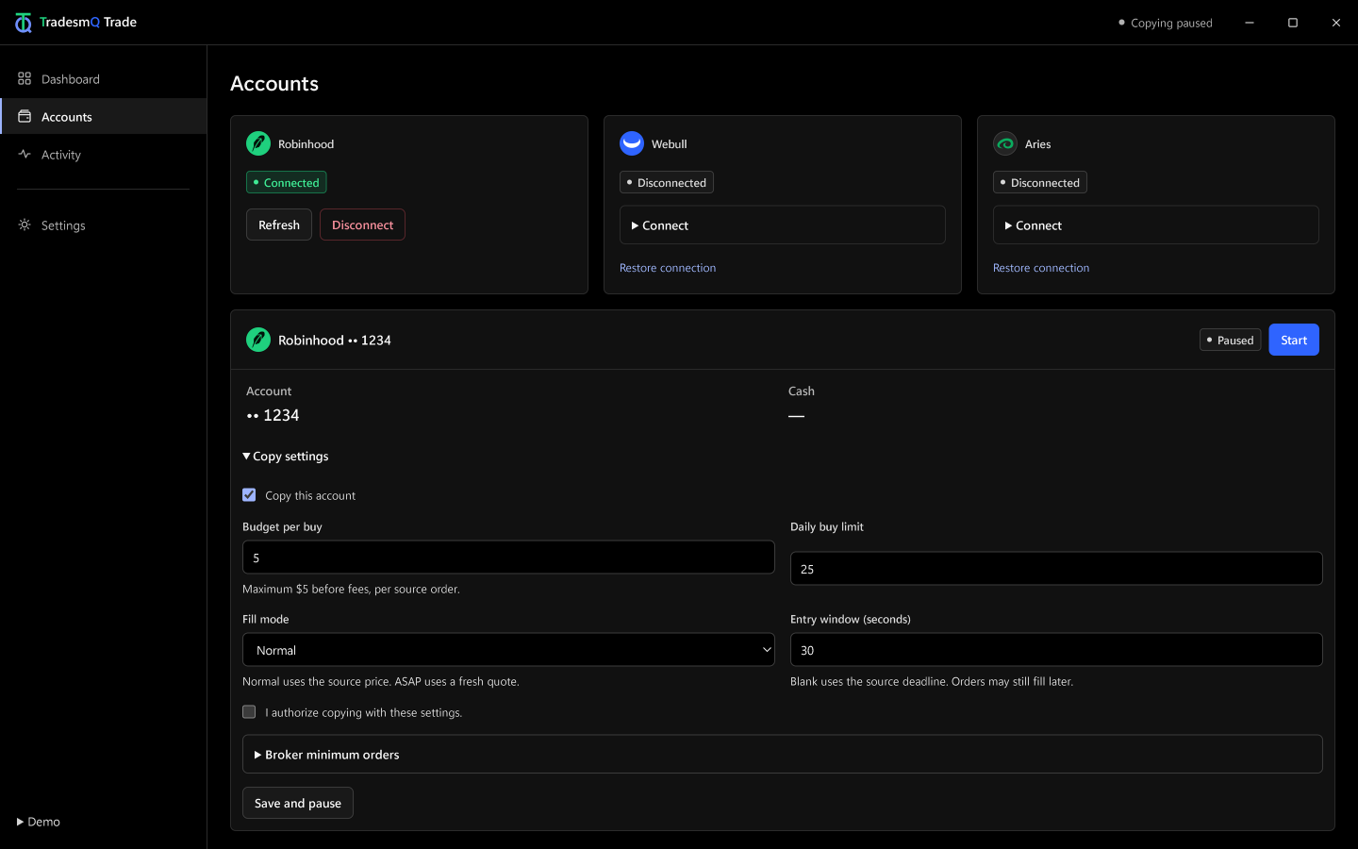Viewport: 1358px width, 849px height.
Task: Click the TradesmQ logo icon
Action: (23, 23)
